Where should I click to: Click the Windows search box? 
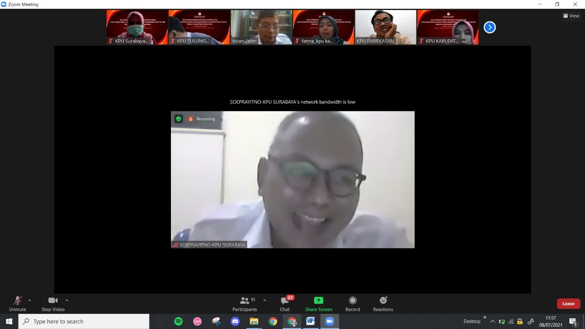click(x=84, y=321)
